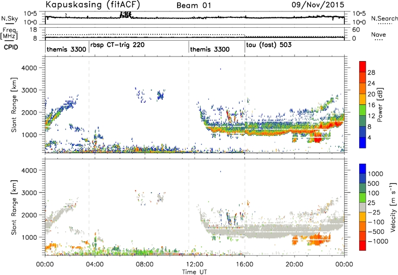Click the 28 tick on Power colorbar
The image size is (398, 275).
click(x=371, y=72)
